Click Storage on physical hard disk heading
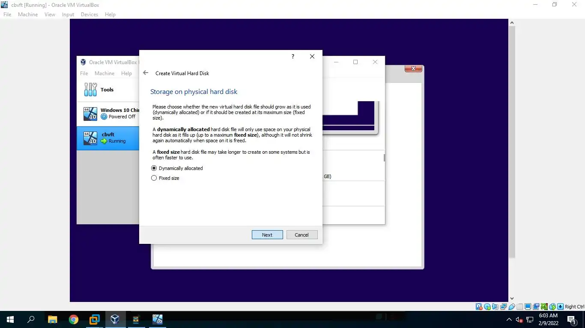 [x=194, y=92]
